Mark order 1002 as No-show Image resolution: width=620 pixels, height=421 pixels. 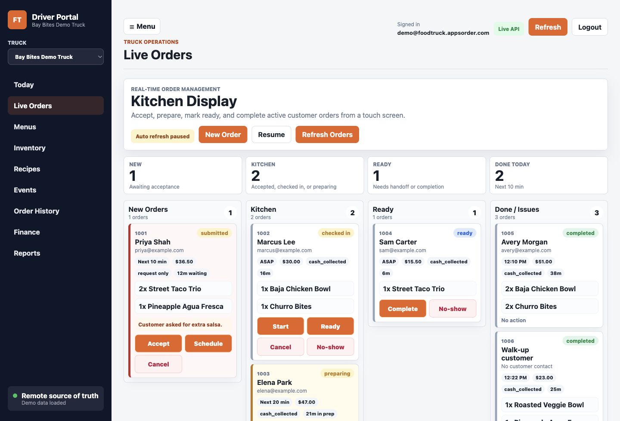click(x=331, y=347)
